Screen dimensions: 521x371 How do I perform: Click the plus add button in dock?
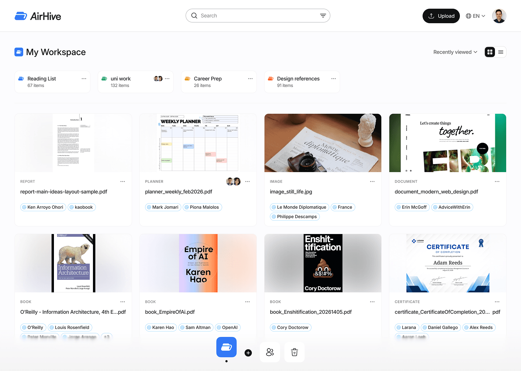(248, 353)
